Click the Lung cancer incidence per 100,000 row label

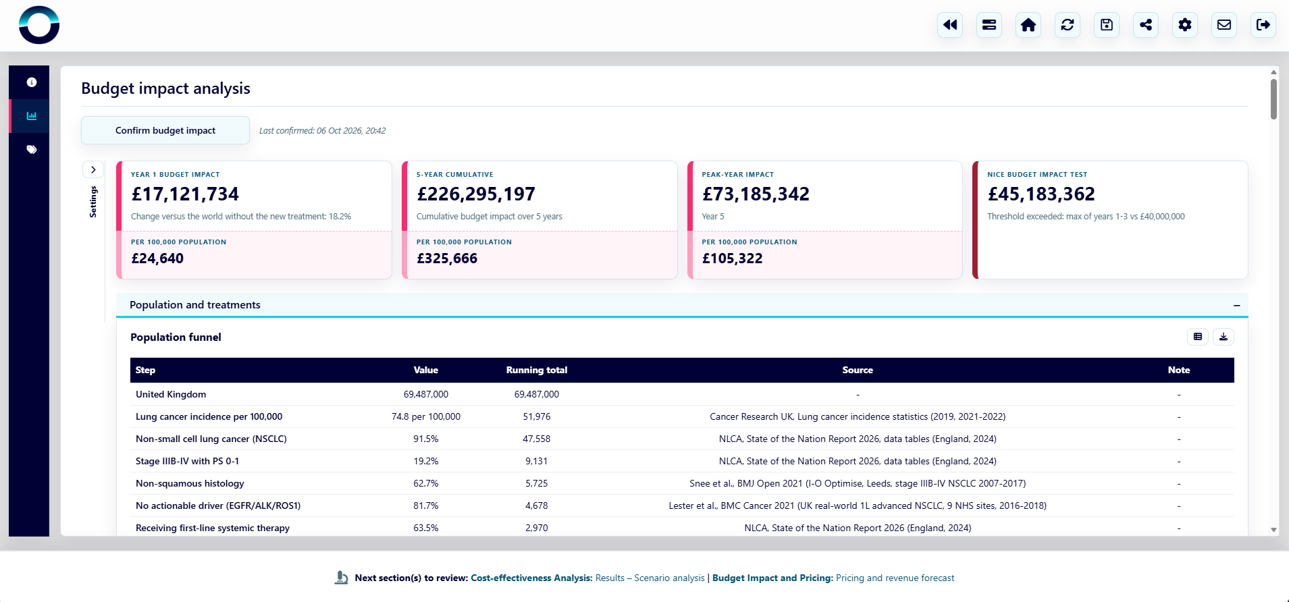[209, 416]
